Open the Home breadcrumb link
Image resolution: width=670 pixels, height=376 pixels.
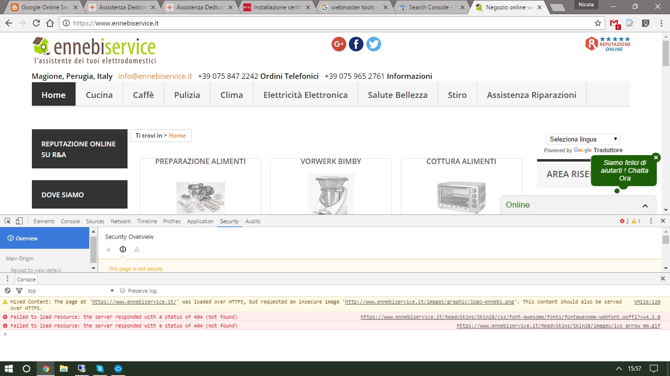pyautogui.click(x=177, y=136)
